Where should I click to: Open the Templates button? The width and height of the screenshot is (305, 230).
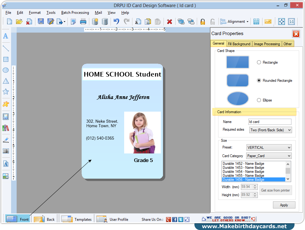(76, 219)
